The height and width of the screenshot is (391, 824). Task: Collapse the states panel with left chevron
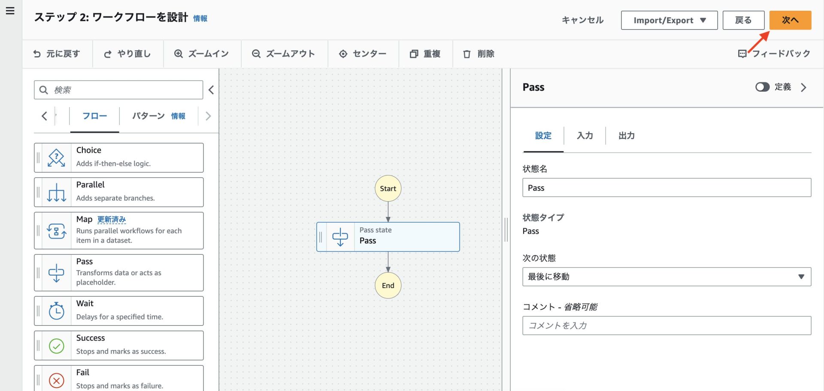pos(211,90)
